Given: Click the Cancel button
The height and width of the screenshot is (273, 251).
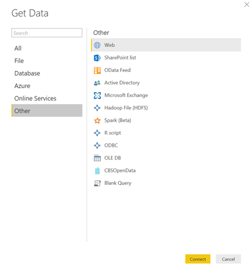Looking at the screenshot, I should 228,259.
